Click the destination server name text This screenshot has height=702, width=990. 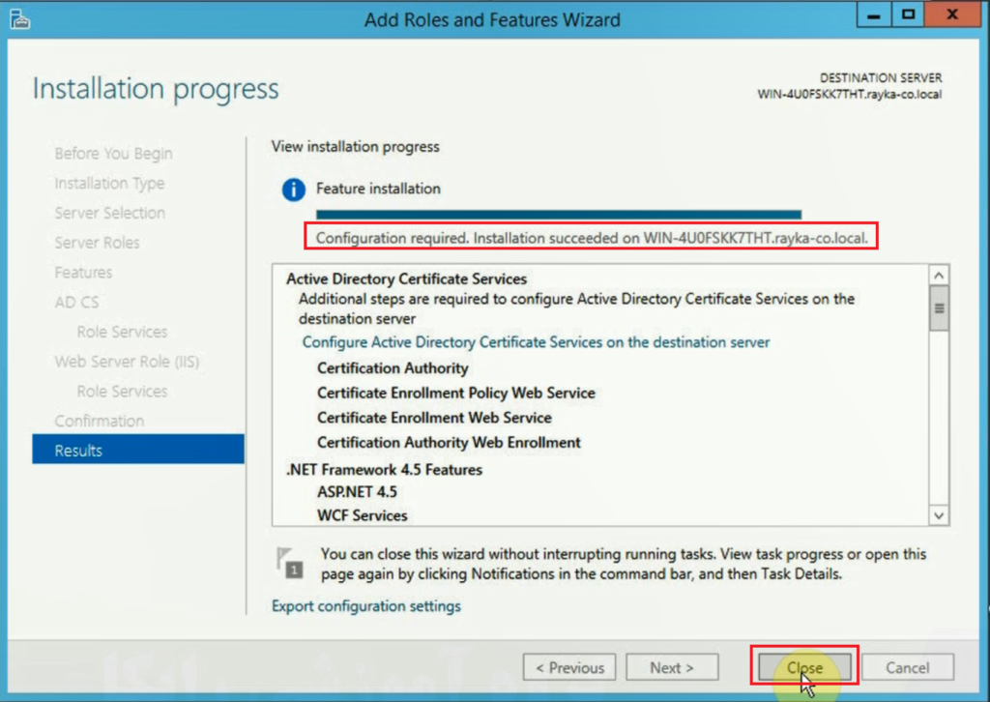click(x=849, y=94)
